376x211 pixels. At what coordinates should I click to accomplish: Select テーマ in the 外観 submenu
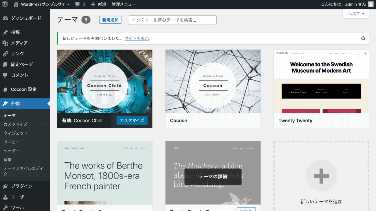[10, 115]
